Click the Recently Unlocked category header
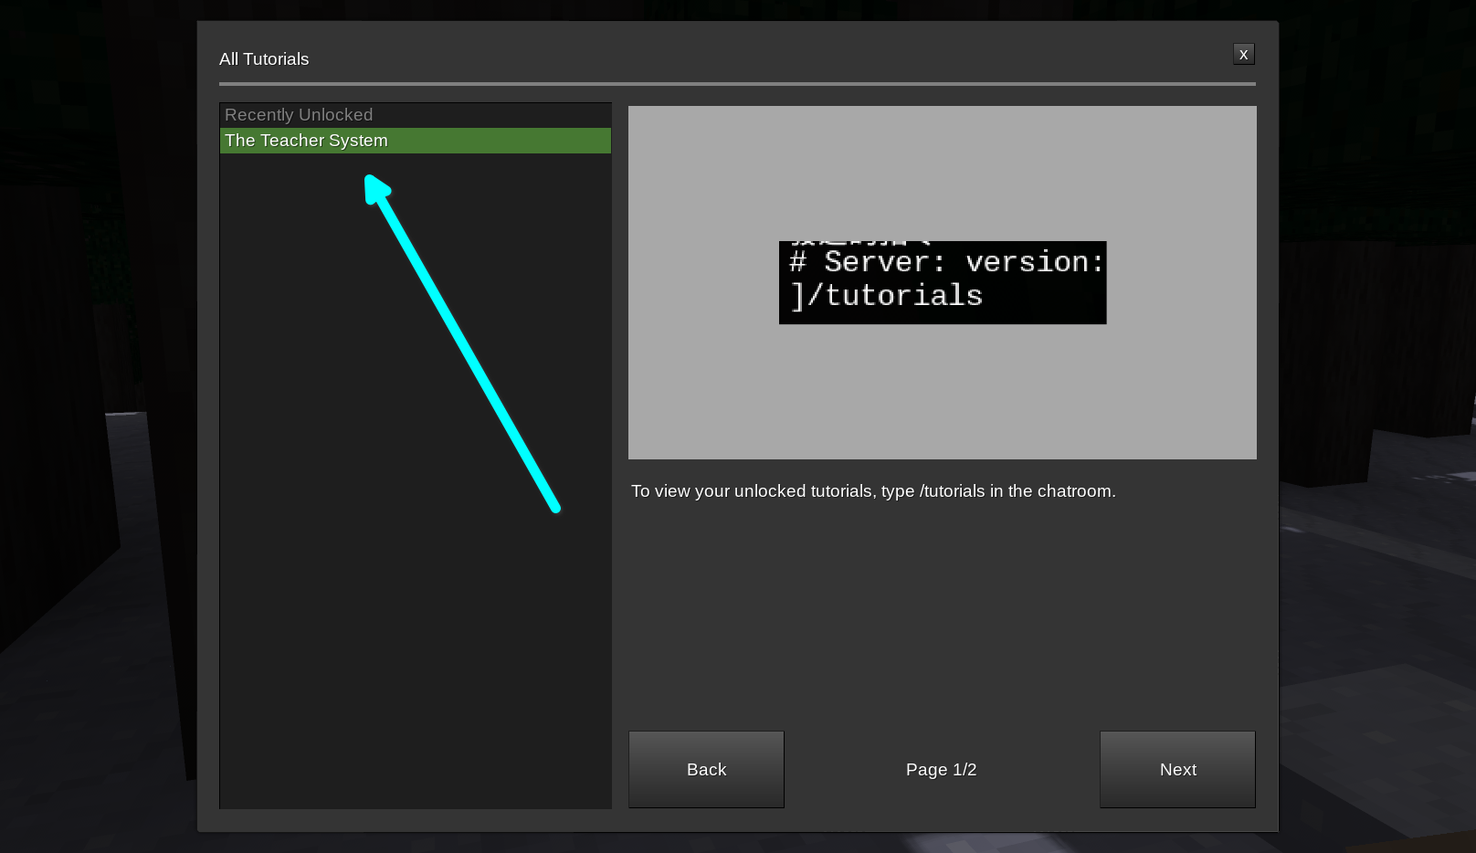The image size is (1476, 853). [299, 115]
